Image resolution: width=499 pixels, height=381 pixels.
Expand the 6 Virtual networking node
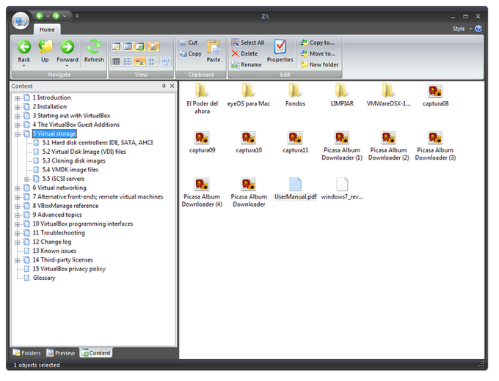[17, 188]
